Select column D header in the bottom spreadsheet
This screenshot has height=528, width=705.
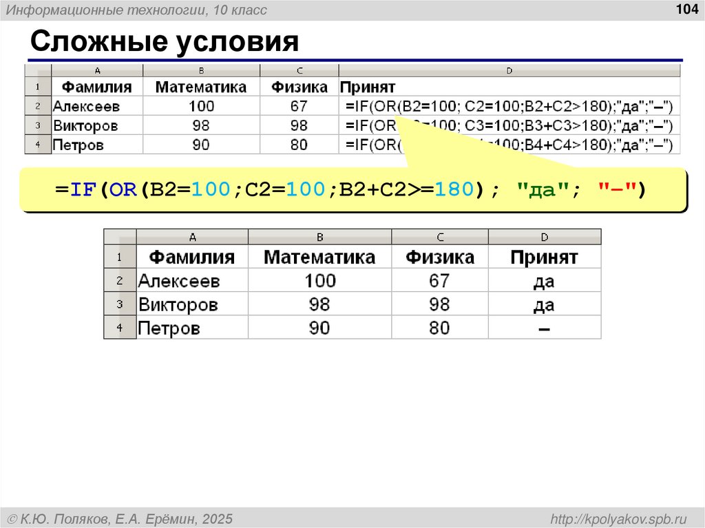click(545, 237)
